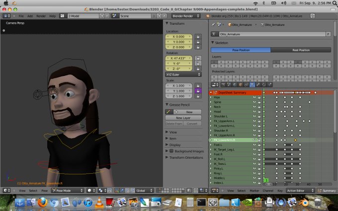The height and width of the screenshot is (211, 338).
Task: Click the F fake-user button next to Otto_Armature
Action: [x=328, y=34]
